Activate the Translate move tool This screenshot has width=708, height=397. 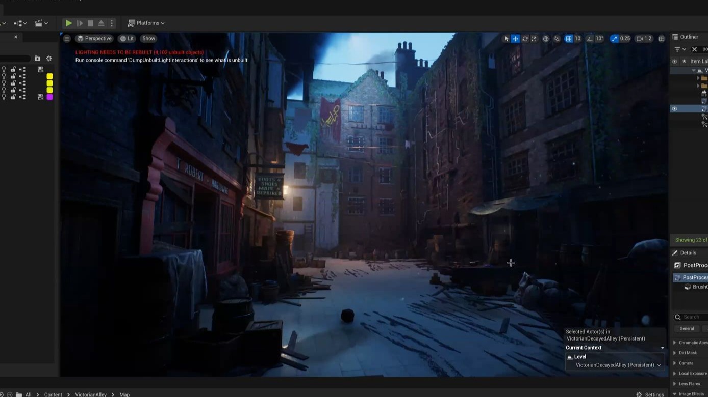[x=515, y=39]
